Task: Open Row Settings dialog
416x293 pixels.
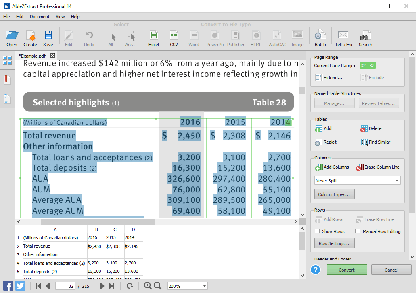Action: [334, 243]
